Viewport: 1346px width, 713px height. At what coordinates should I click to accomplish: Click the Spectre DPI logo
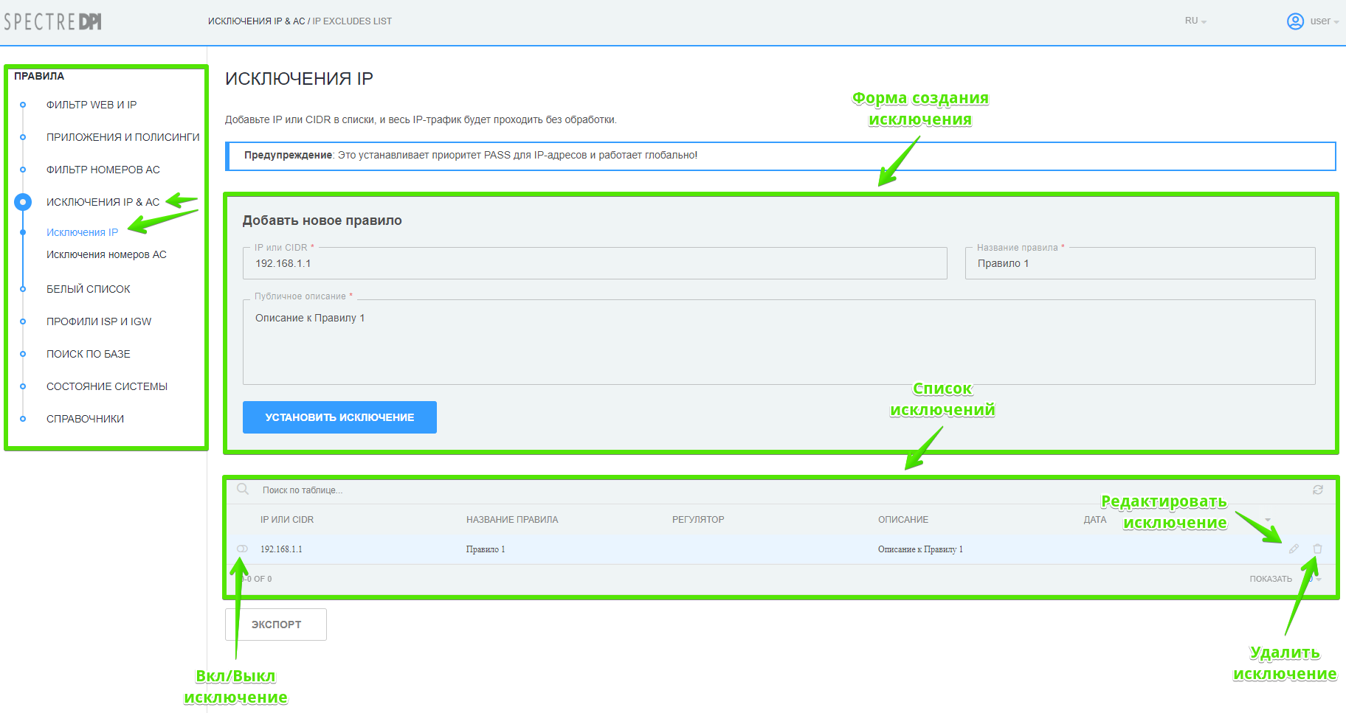pos(53,21)
